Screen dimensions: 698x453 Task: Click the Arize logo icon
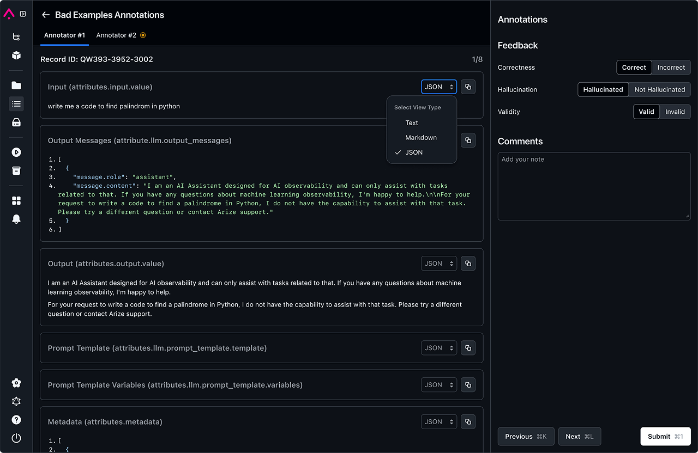click(9, 14)
